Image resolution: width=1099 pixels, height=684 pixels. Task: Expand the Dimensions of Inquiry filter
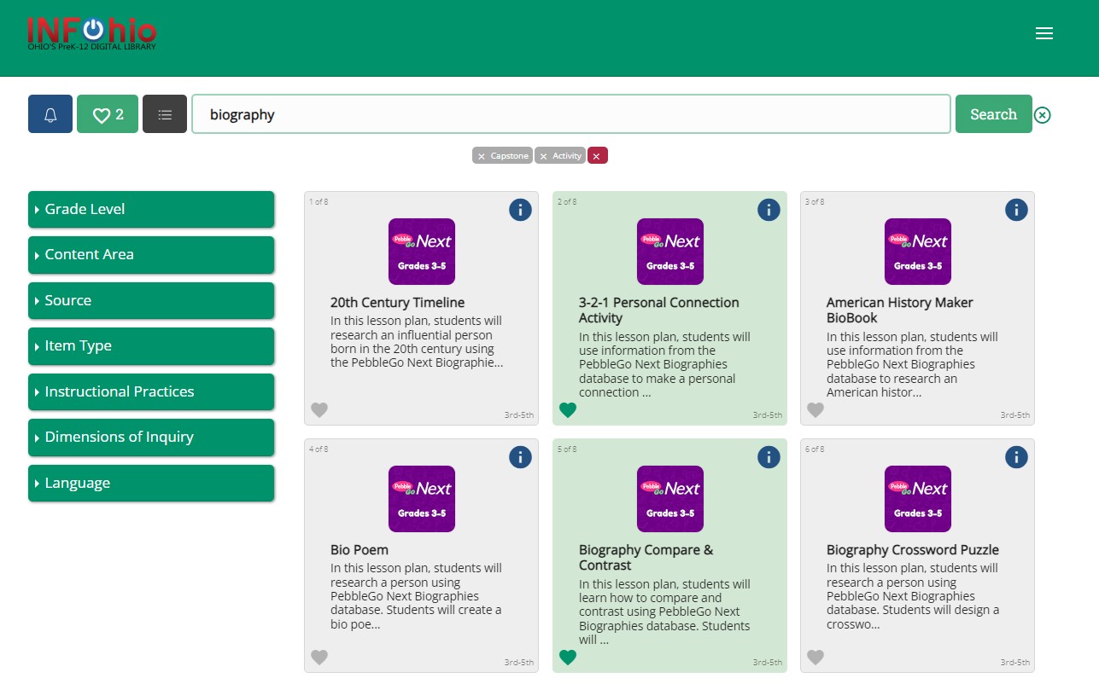(151, 438)
